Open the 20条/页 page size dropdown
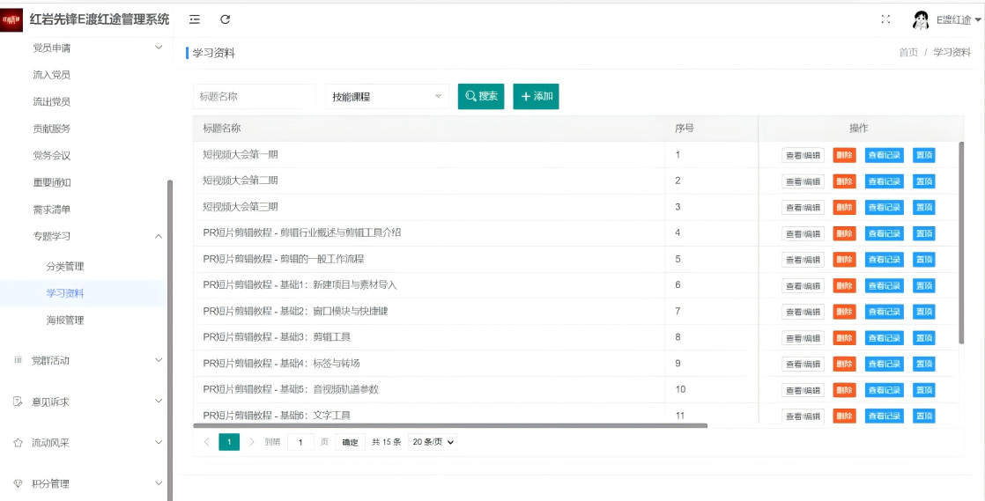Viewport: 985px width, 501px height. pos(433,442)
